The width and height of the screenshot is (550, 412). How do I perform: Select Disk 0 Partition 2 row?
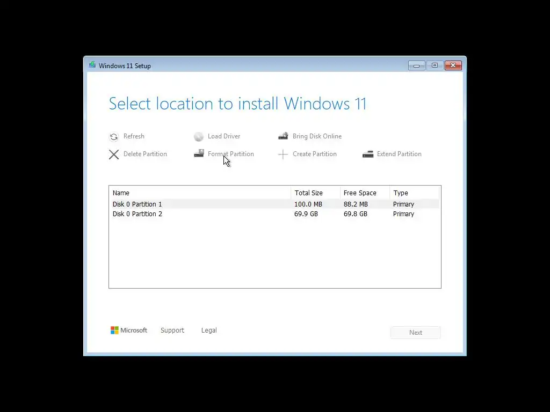tap(274, 214)
